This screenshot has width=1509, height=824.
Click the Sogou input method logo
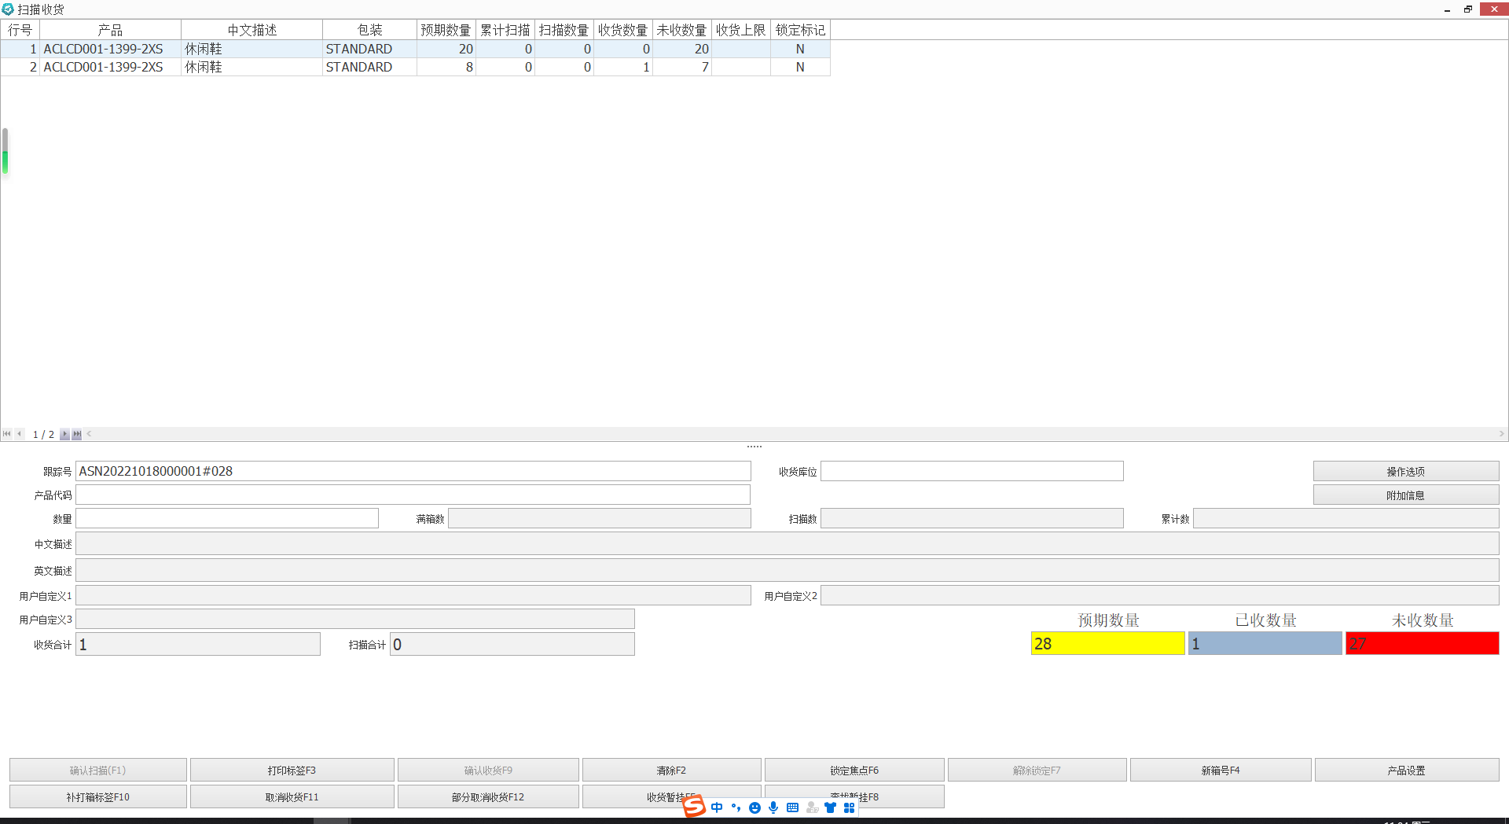point(694,806)
